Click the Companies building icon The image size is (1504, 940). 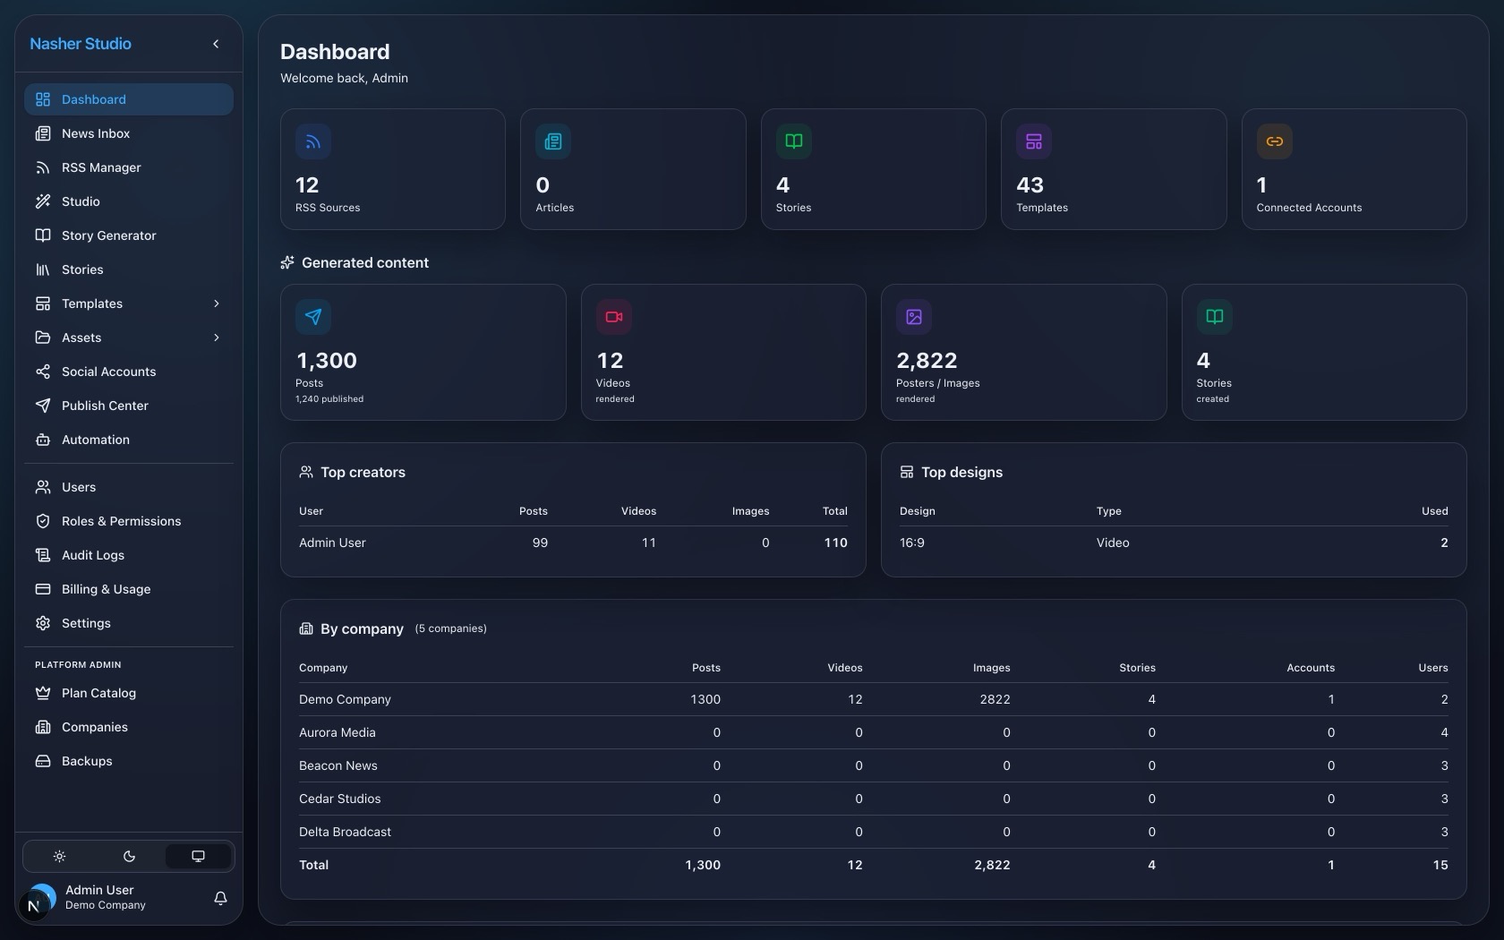coord(43,727)
